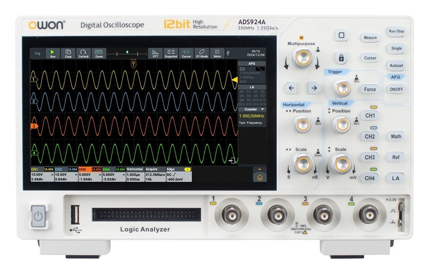
Task: Expand the panel using arrow above Home
Action: [x=260, y=169]
